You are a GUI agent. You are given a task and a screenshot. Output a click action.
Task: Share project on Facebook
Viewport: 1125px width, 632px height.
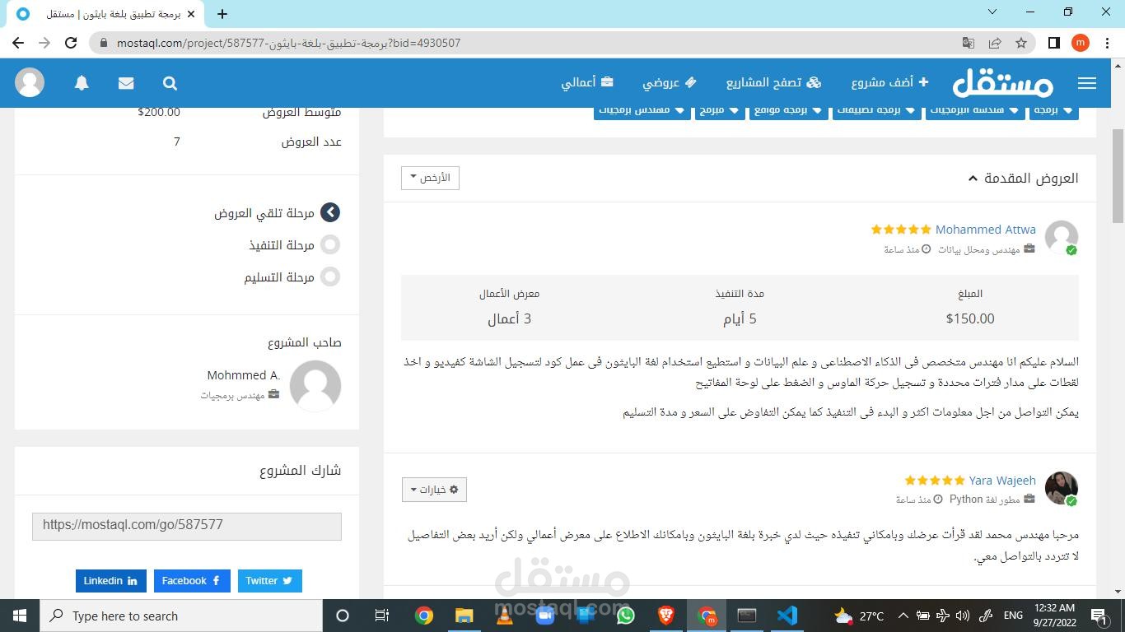[x=192, y=581]
